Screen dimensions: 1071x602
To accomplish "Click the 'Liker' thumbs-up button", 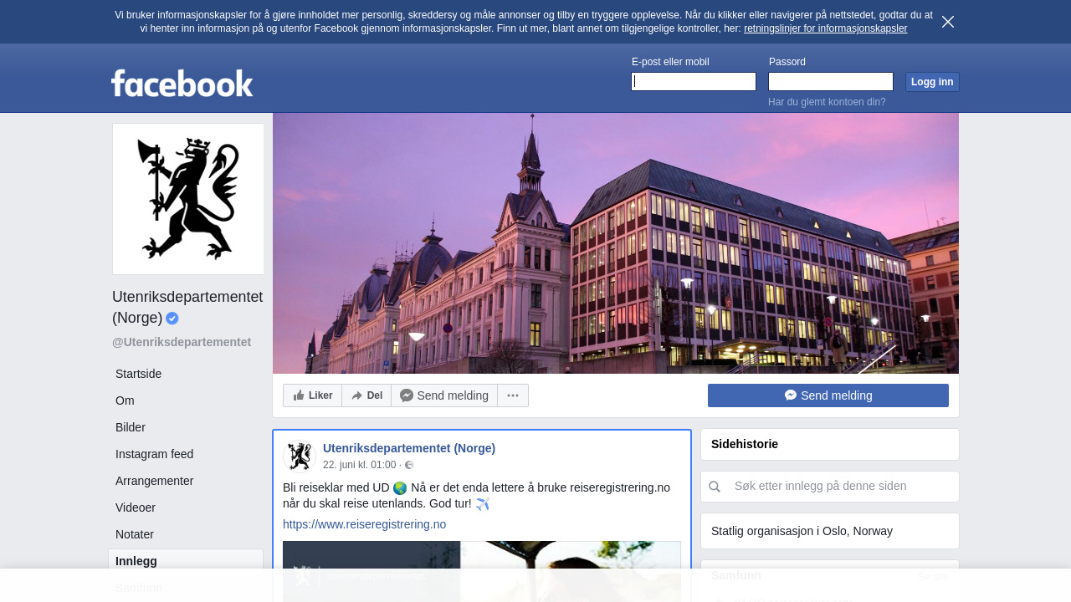I will click(x=313, y=395).
